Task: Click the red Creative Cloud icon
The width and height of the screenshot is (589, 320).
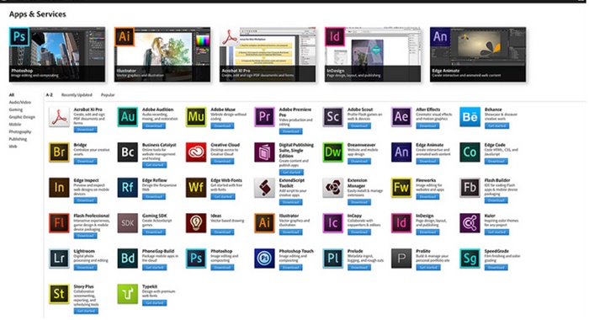Action: tap(196, 152)
